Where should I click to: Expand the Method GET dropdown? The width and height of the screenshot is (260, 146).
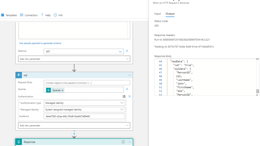[x=120, y=51]
